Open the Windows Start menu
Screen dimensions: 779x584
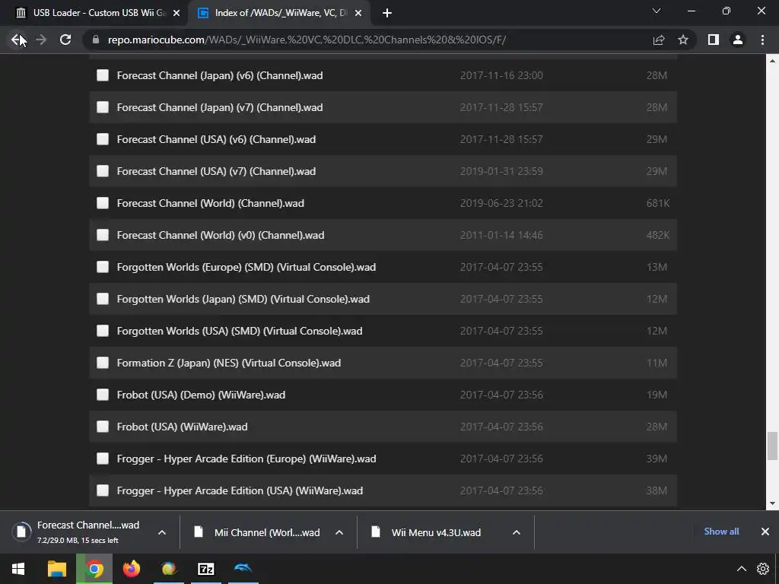point(18,569)
